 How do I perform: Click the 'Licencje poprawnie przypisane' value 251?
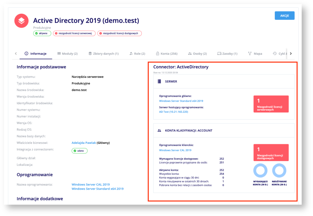[222, 163]
